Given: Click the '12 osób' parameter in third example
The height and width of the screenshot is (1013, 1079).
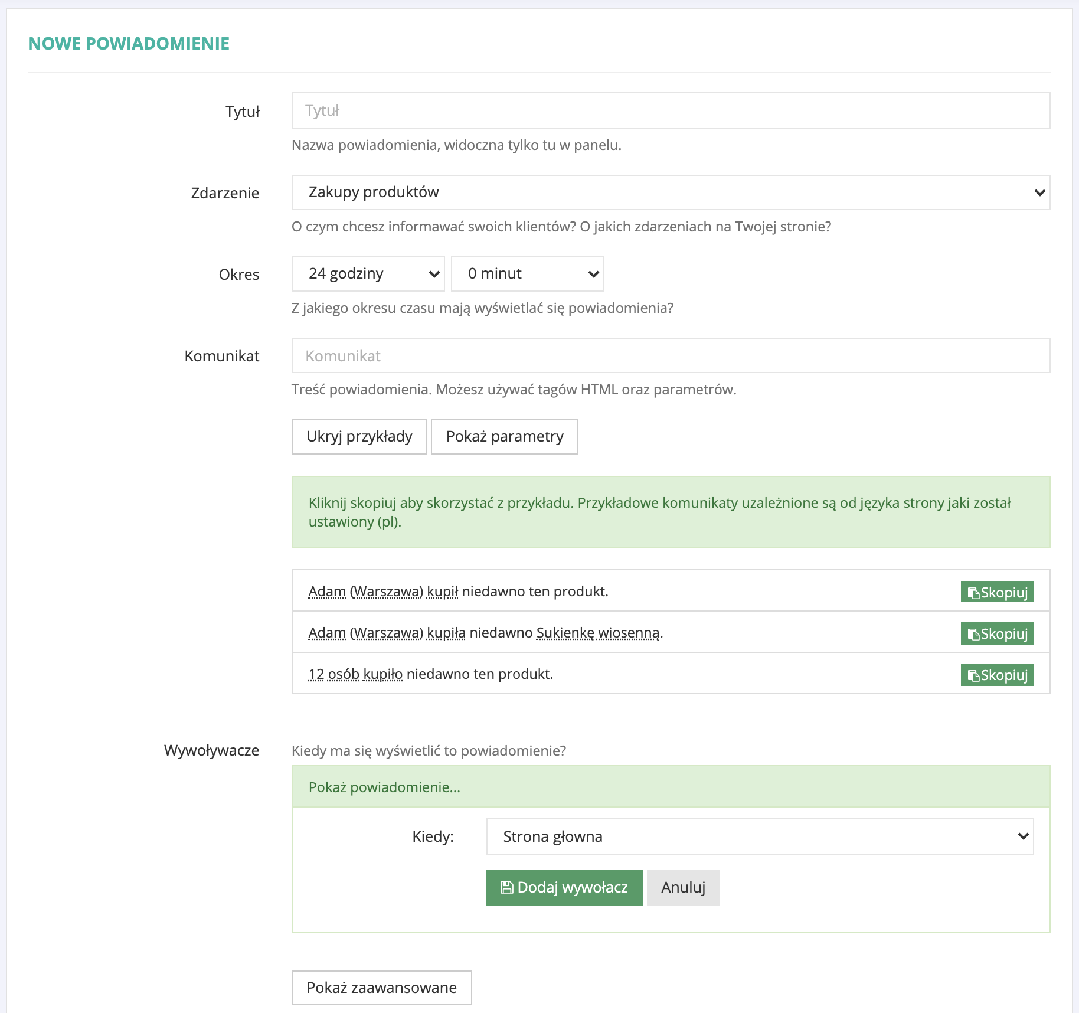Looking at the screenshot, I should coord(333,674).
